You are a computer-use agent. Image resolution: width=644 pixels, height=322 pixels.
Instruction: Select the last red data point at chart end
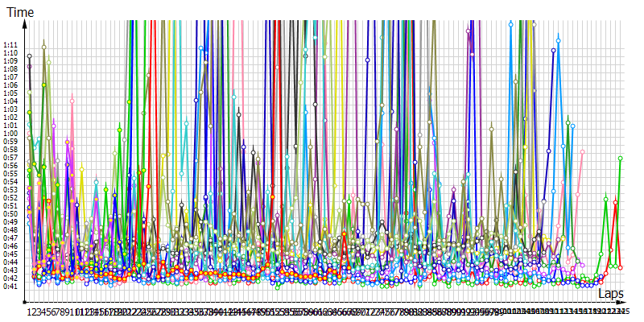621,267
